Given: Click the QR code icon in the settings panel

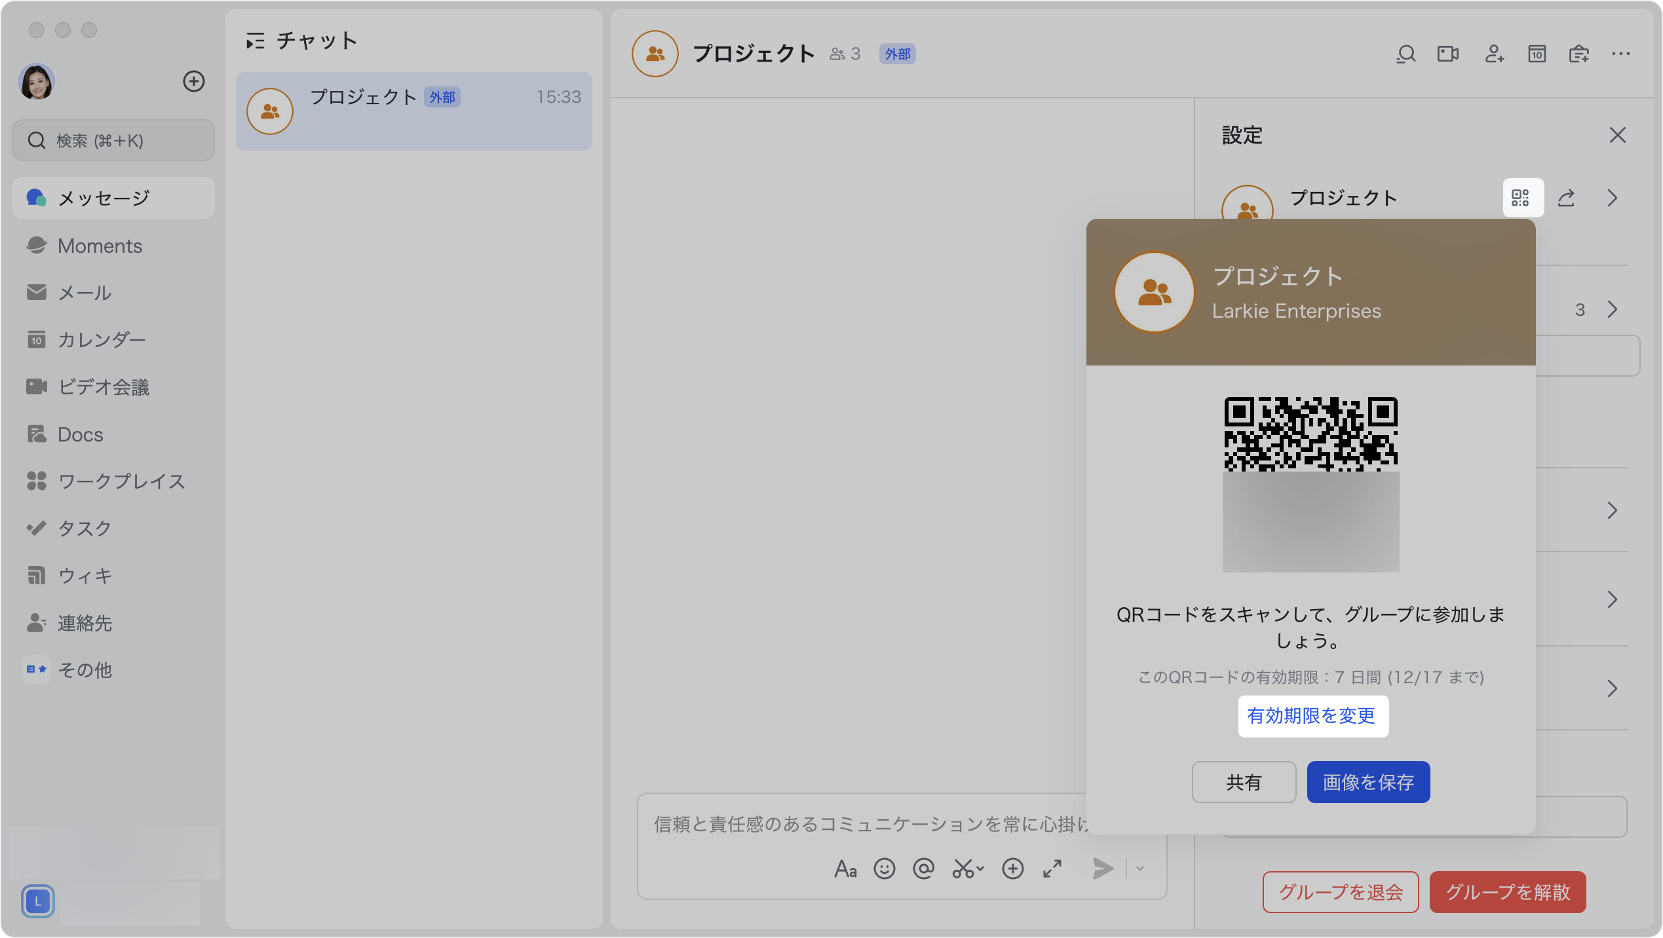Looking at the screenshot, I should (x=1522, y=198).
